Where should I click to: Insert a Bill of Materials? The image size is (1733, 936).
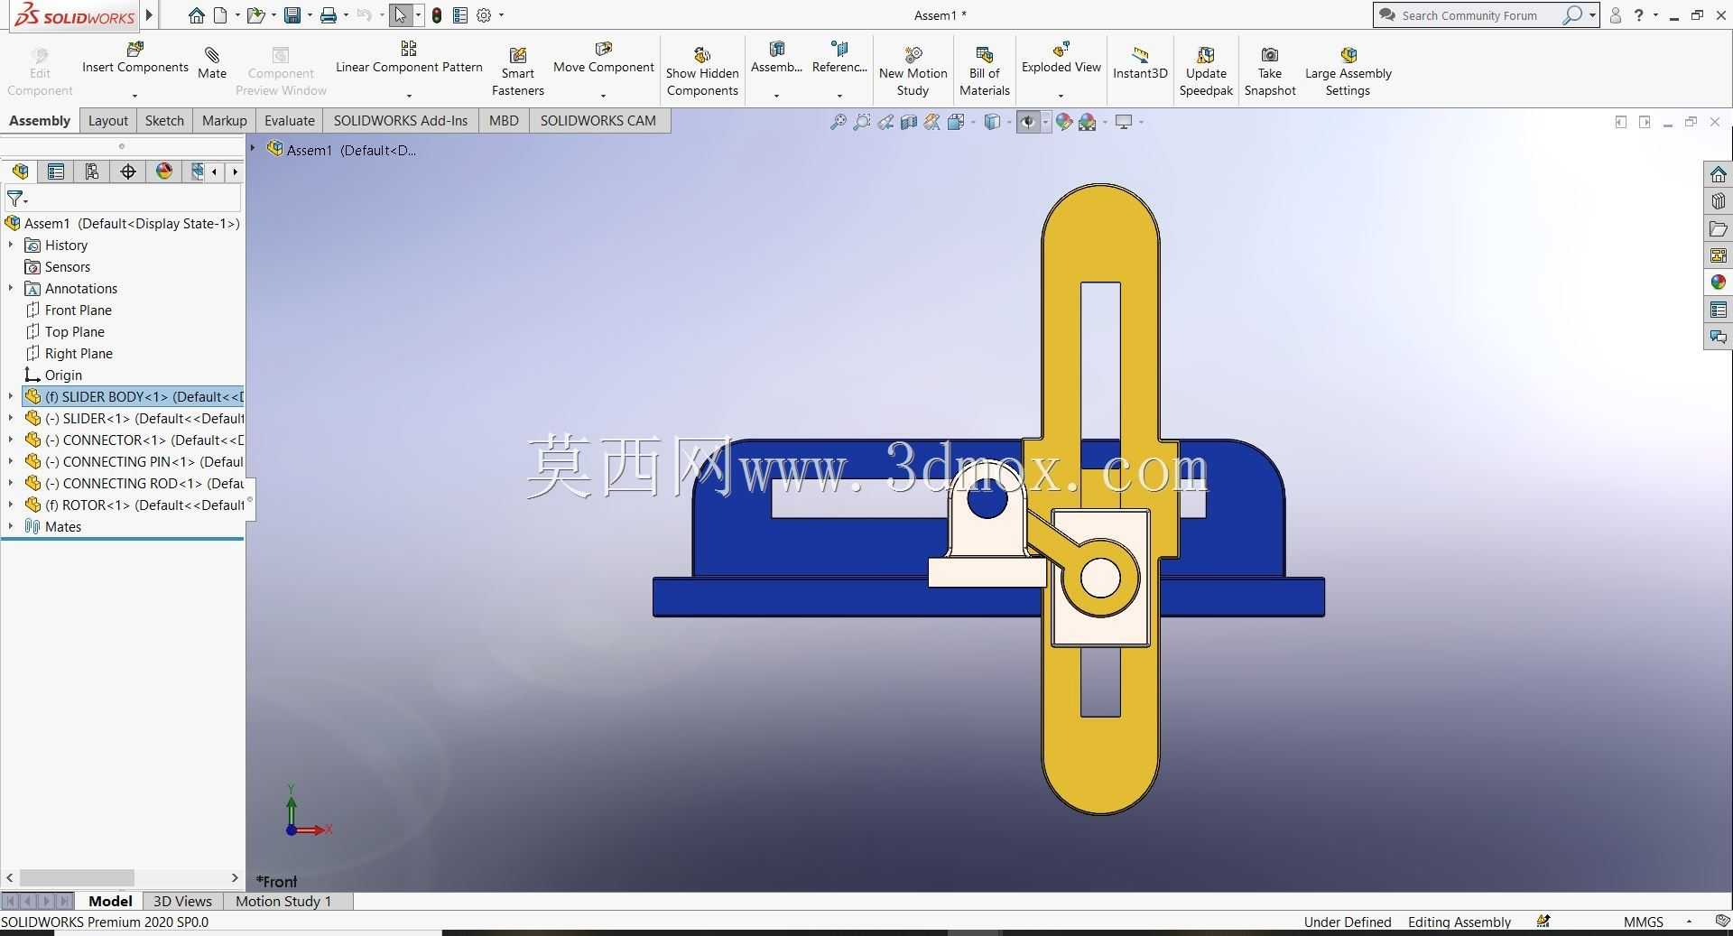(984, 71)
